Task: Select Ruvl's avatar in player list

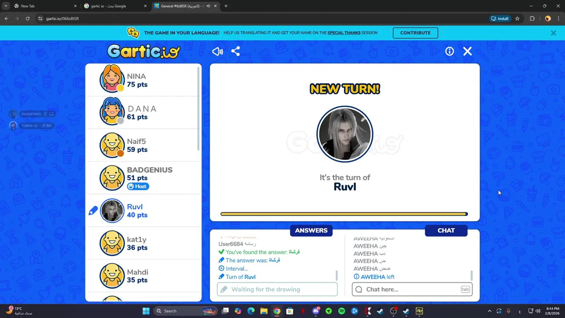Action: [112, 210]
